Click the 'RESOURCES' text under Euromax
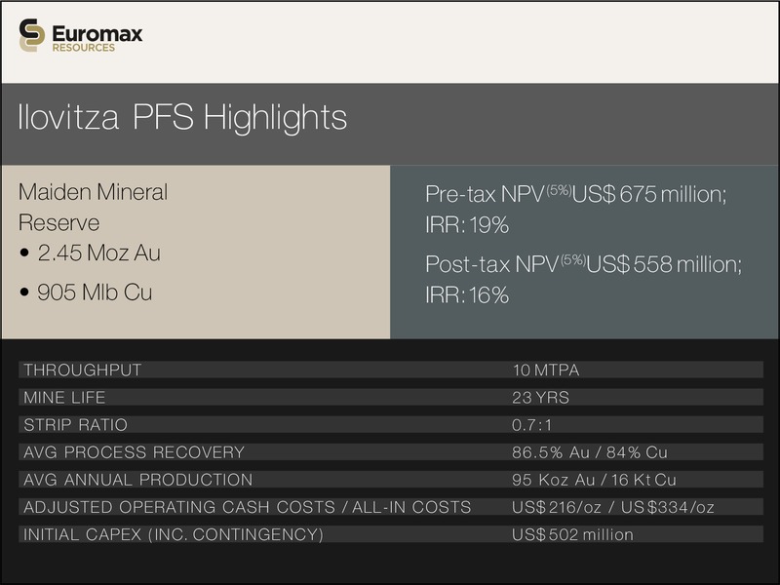This screenshot has width=780, height=585. 84,48
